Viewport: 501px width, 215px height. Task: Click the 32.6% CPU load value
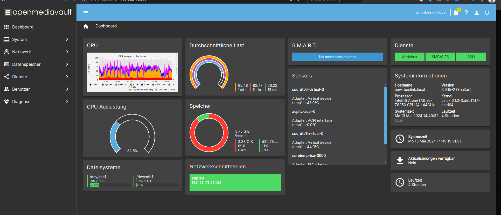[132, 151]
